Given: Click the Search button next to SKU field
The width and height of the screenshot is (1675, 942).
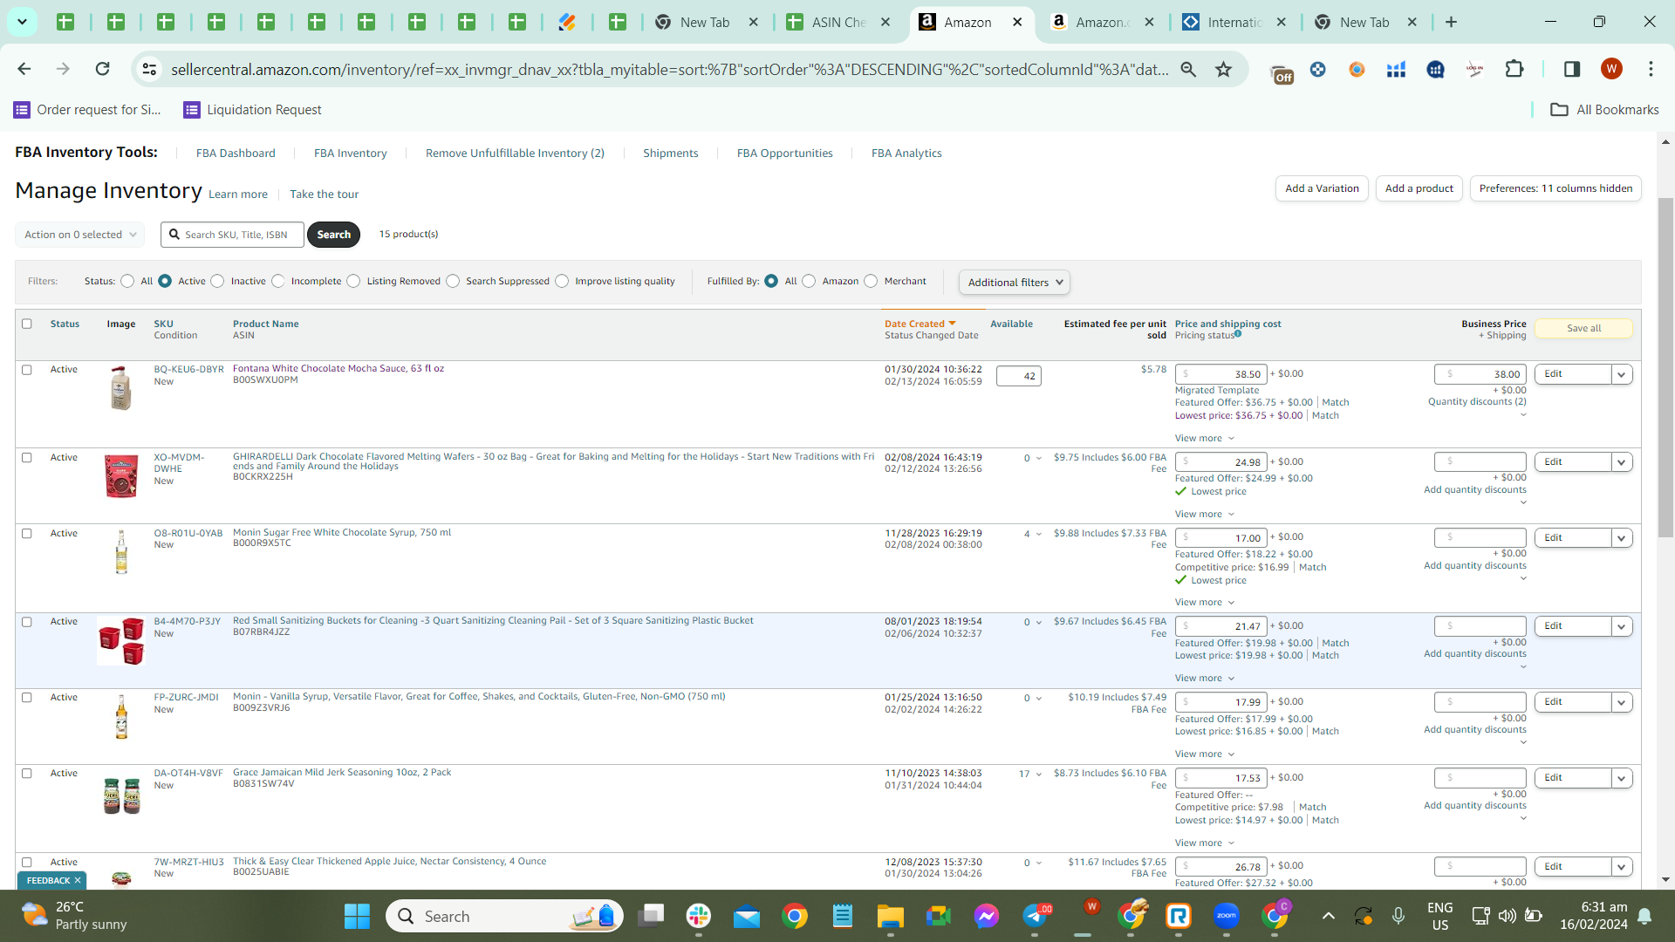Looking at the screenshot, I should (333, 235).
